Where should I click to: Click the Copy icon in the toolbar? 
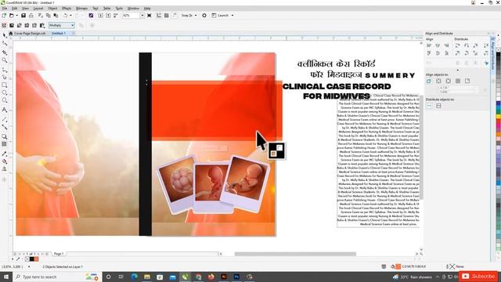pyautogui.click(x=49, y=16)
